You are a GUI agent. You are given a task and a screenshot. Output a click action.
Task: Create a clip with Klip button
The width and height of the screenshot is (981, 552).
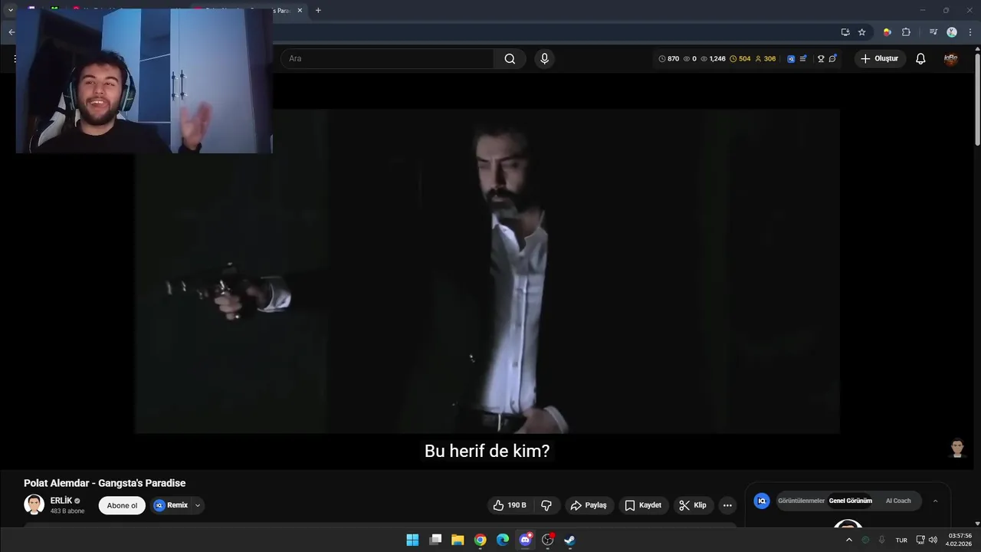(693, 505)
